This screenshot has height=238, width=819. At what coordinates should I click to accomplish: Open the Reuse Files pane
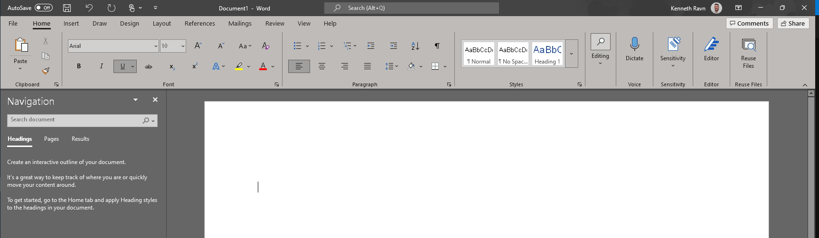(748, 52)
